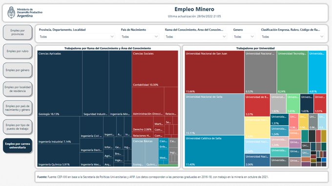332x186 pixels.
Task: Open Empleo por país de nacimiento y género
Action: pos(18,108)
